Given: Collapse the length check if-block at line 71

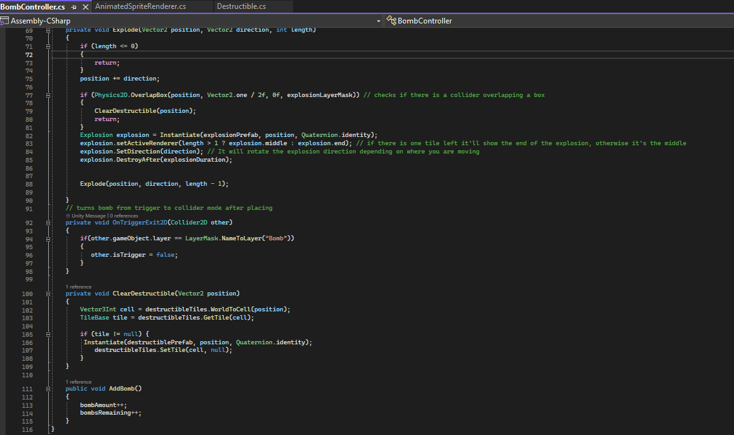Looking at the screenshot, I should coord(49,46).
